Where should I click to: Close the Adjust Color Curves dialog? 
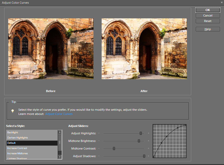222,2
